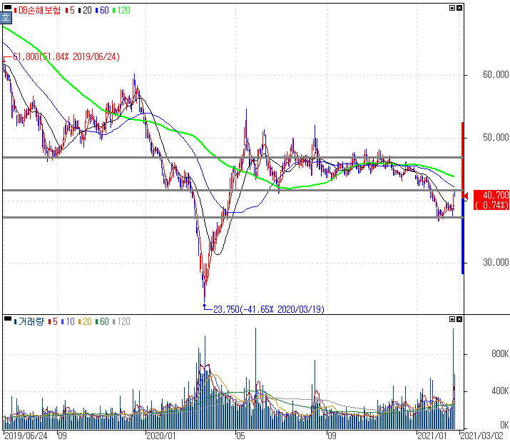Click the maximize icon of the price chart pane

[452, 8]
